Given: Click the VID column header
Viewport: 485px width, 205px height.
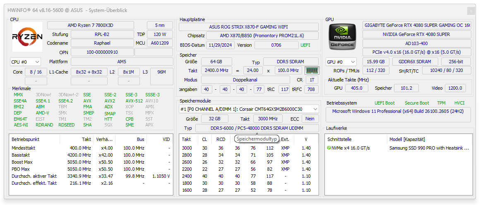Looking at the screenshot, I should [160, 139].
